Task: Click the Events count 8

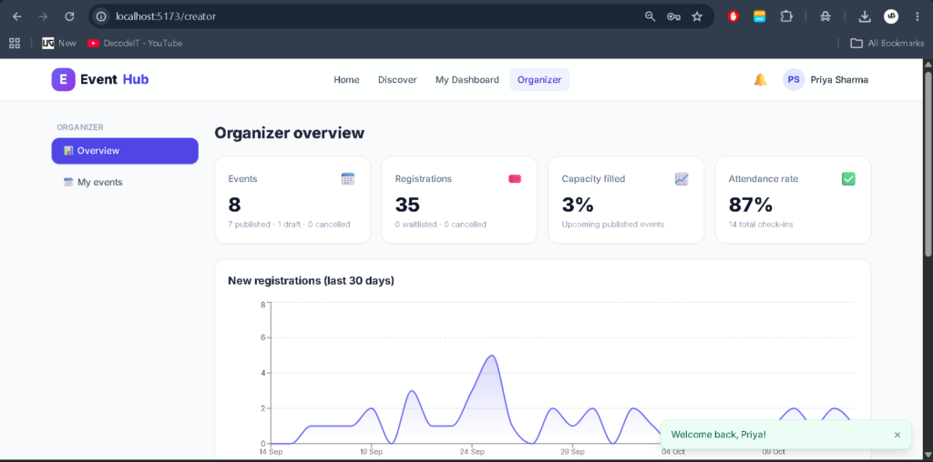Action: (234, 205)
